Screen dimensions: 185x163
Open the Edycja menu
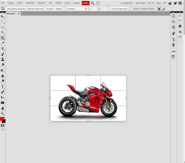coord(10,3)
